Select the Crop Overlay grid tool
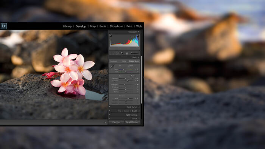Screen dimensions: 265x149 (x=112, y=53)
